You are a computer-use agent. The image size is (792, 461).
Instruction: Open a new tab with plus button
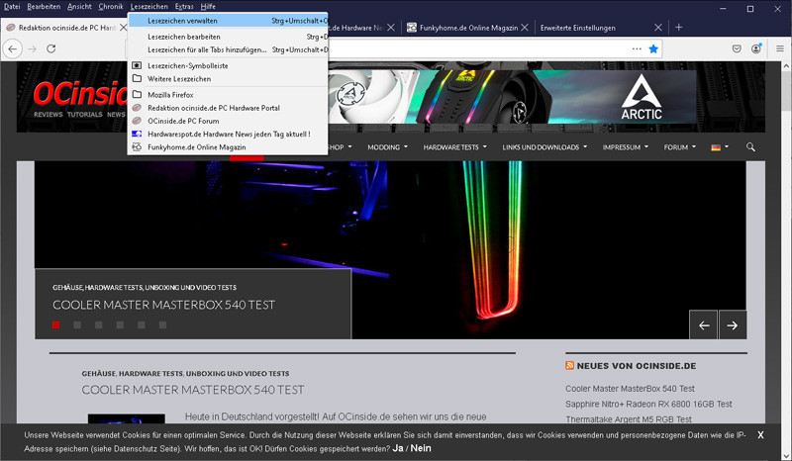tap(679, 28)
